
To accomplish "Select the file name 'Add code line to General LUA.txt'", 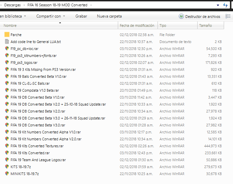I will click(x=36, y=42).
